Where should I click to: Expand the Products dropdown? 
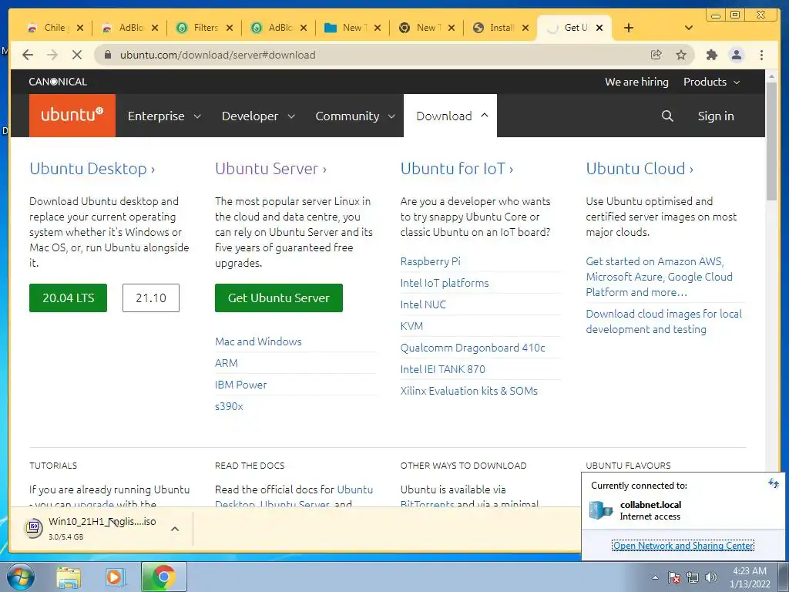711,82
